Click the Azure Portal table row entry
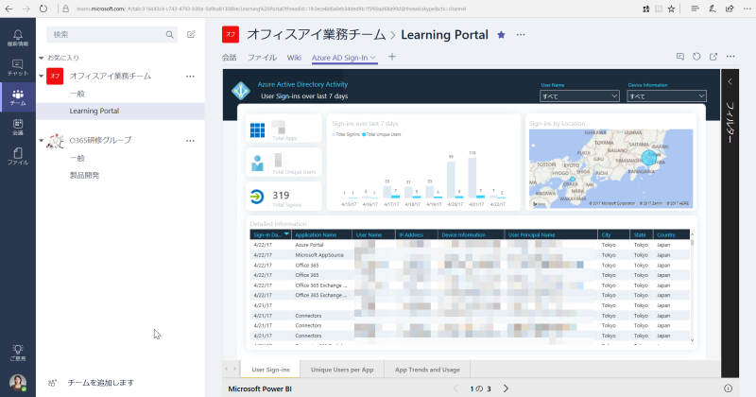756x397 pixels. [x=309, y=245]
